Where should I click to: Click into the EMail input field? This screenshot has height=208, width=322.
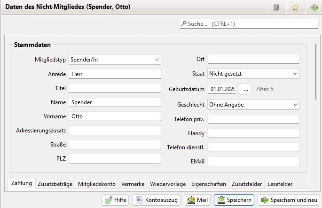click(x=253, y=162)
